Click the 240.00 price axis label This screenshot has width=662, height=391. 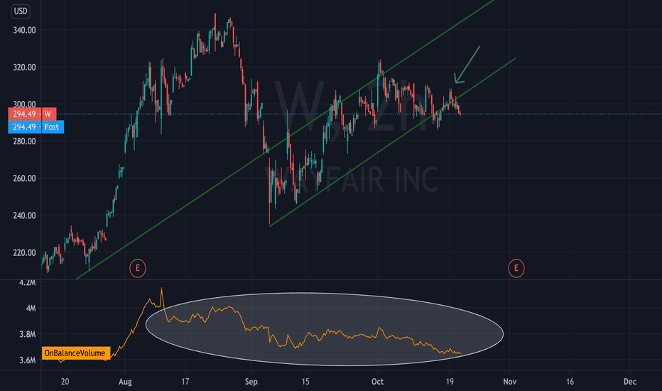tap(24, 215)
